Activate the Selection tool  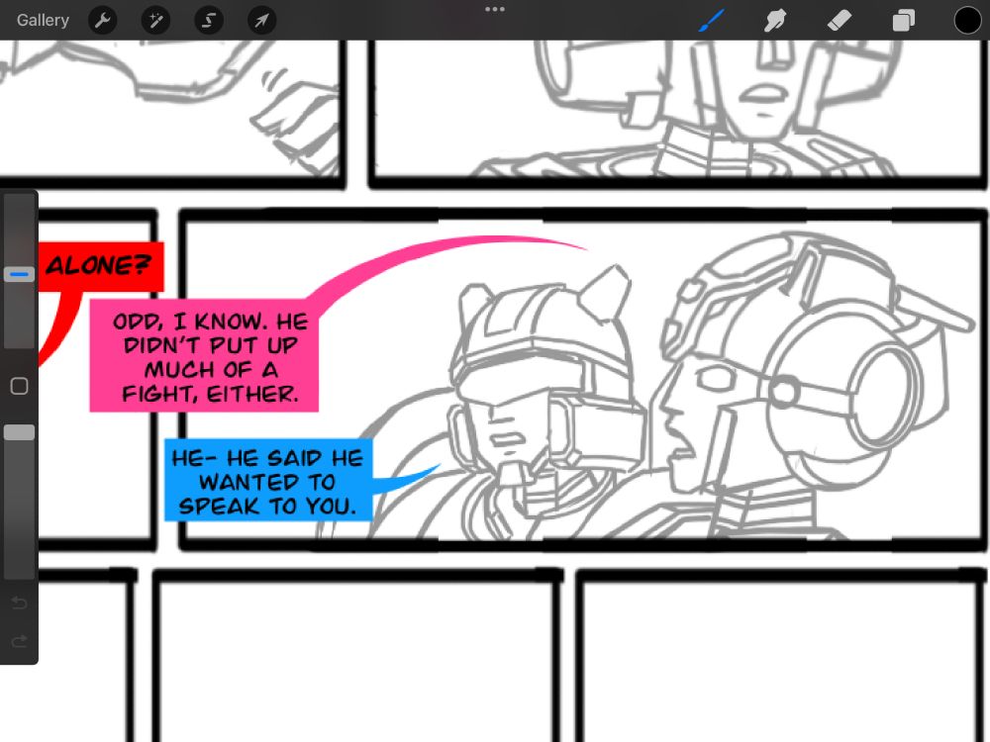coord(208,21)
